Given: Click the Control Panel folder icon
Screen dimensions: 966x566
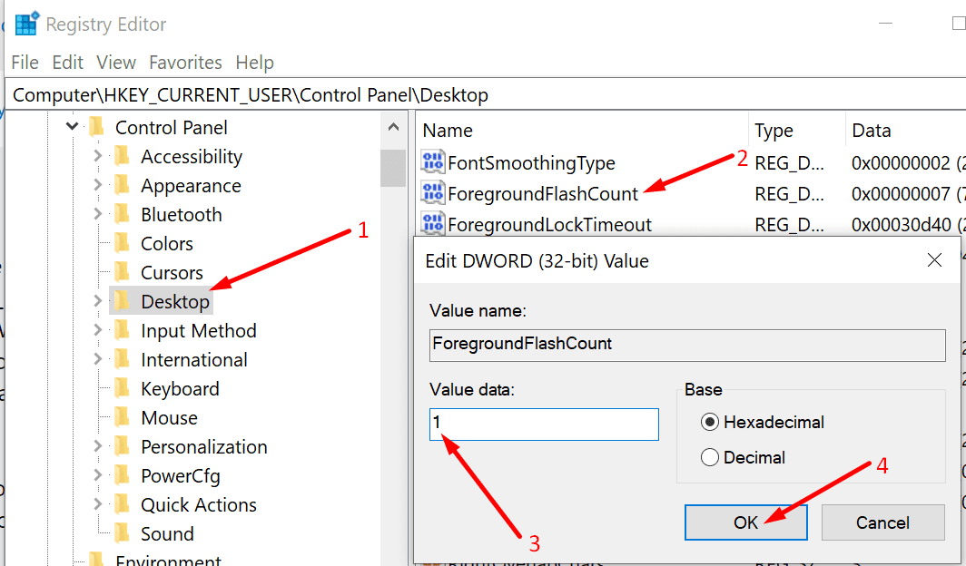Looking at the screenshot, I should [x=97, y=127].
